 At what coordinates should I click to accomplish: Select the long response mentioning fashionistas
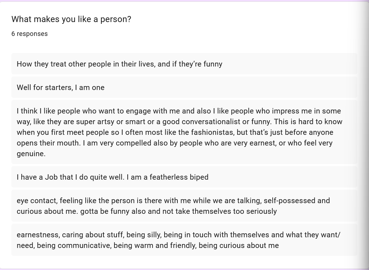pos(184,132)
